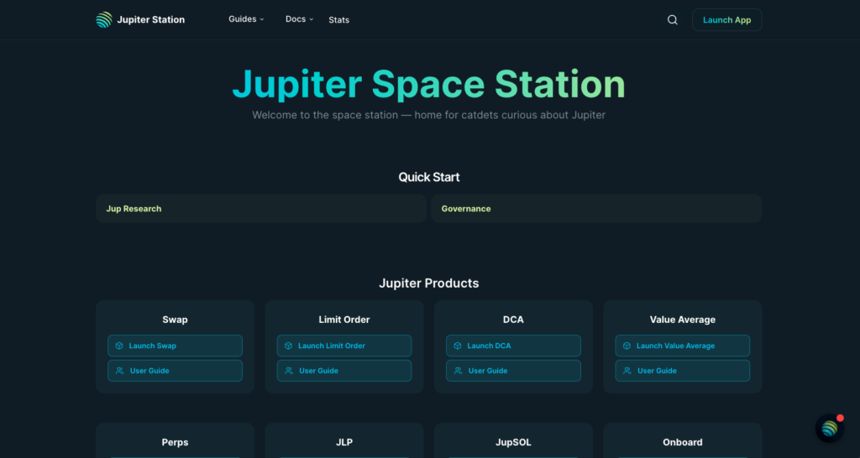
Task: Click the DCA card heading
Action: click(x=513, y=320)
